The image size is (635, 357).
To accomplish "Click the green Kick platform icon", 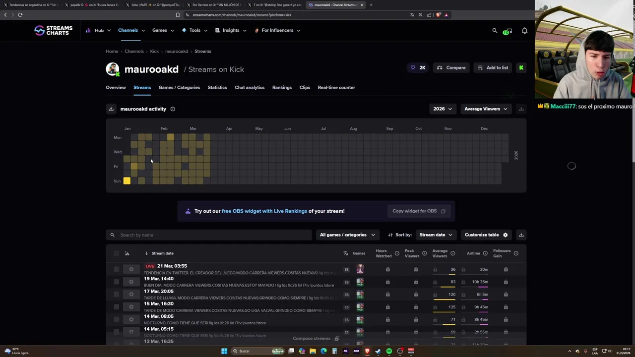I will 521,67.
